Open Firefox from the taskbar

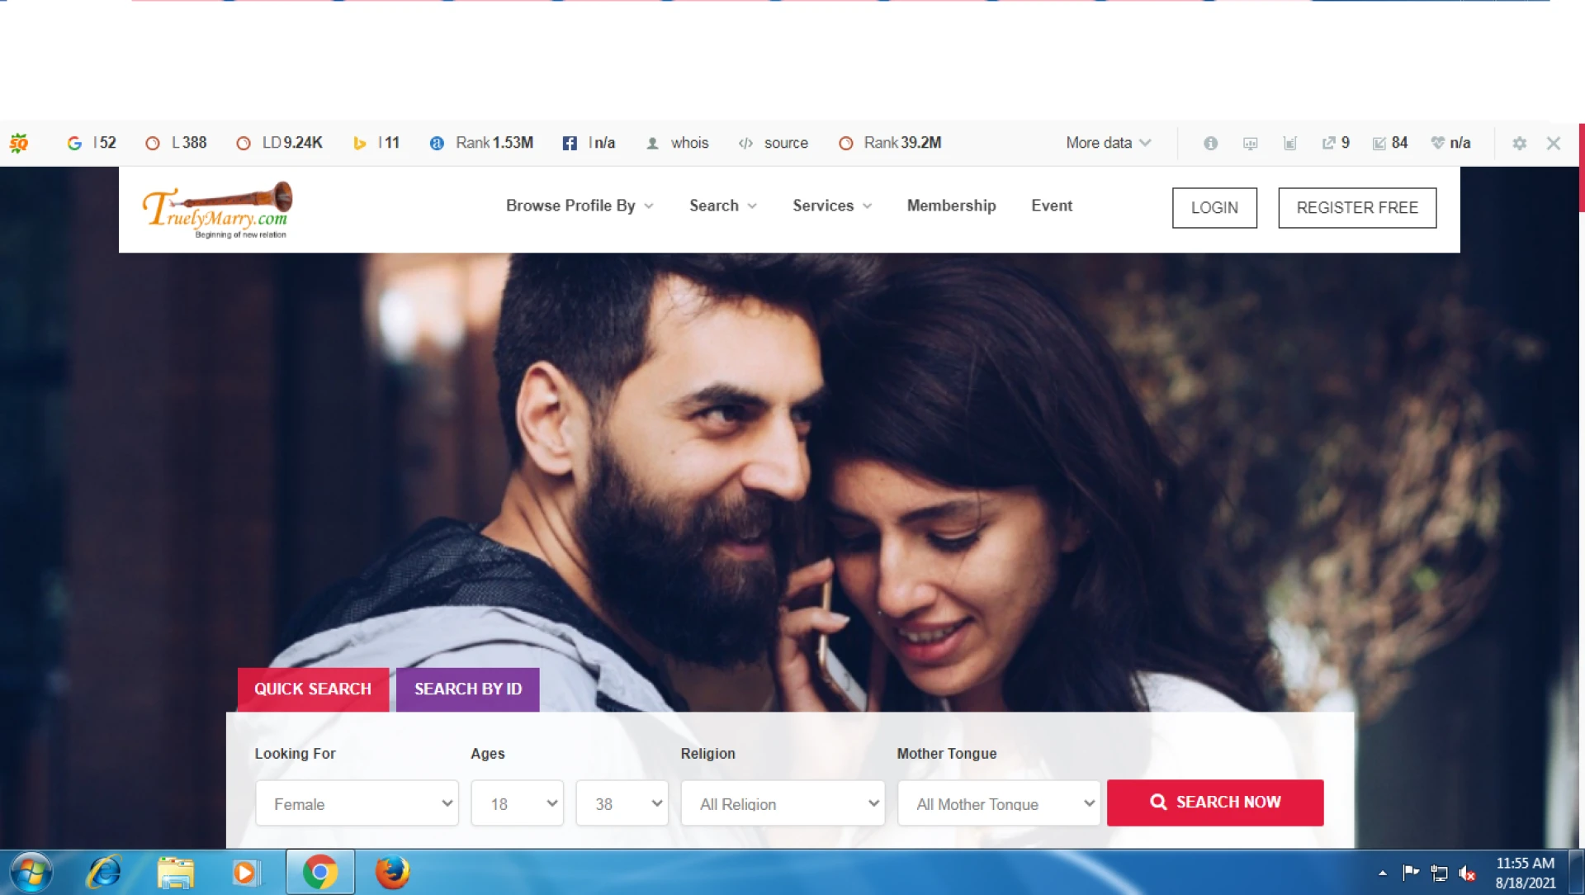tap(392, 872)
